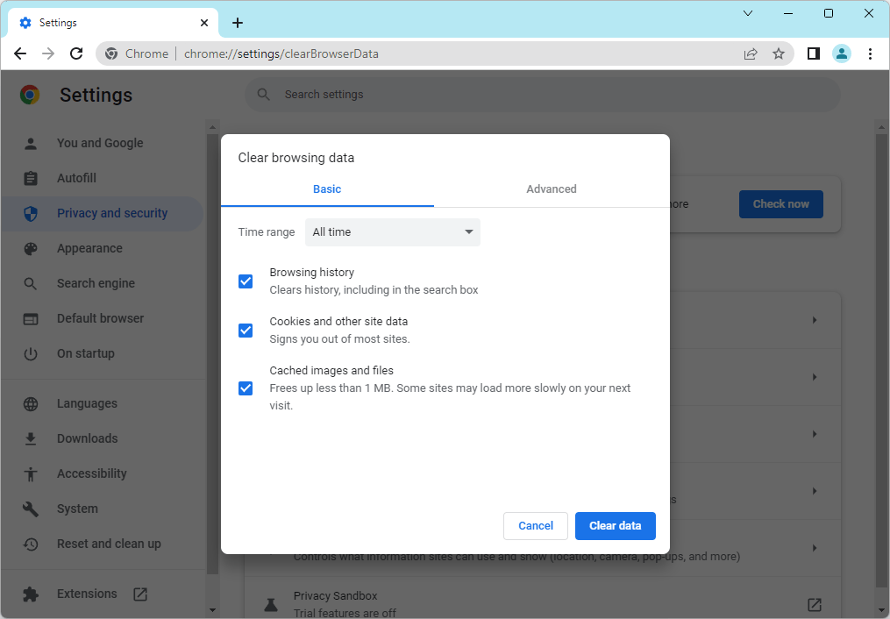
Task: Click the You and Google person icon
Action: (x=31, y=144)
